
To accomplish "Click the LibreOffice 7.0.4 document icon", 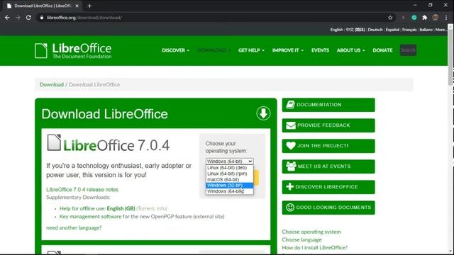I will pos(54,142).
